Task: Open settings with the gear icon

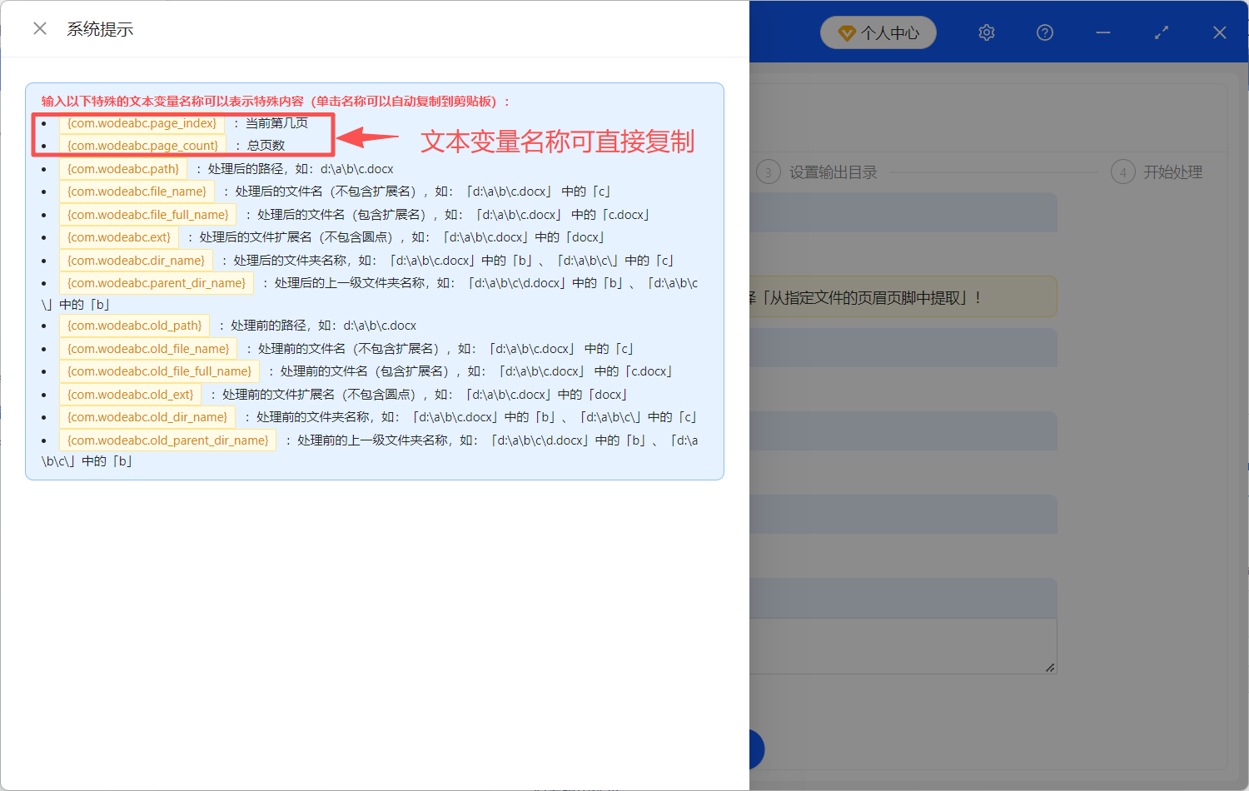Action: (986, 32)
